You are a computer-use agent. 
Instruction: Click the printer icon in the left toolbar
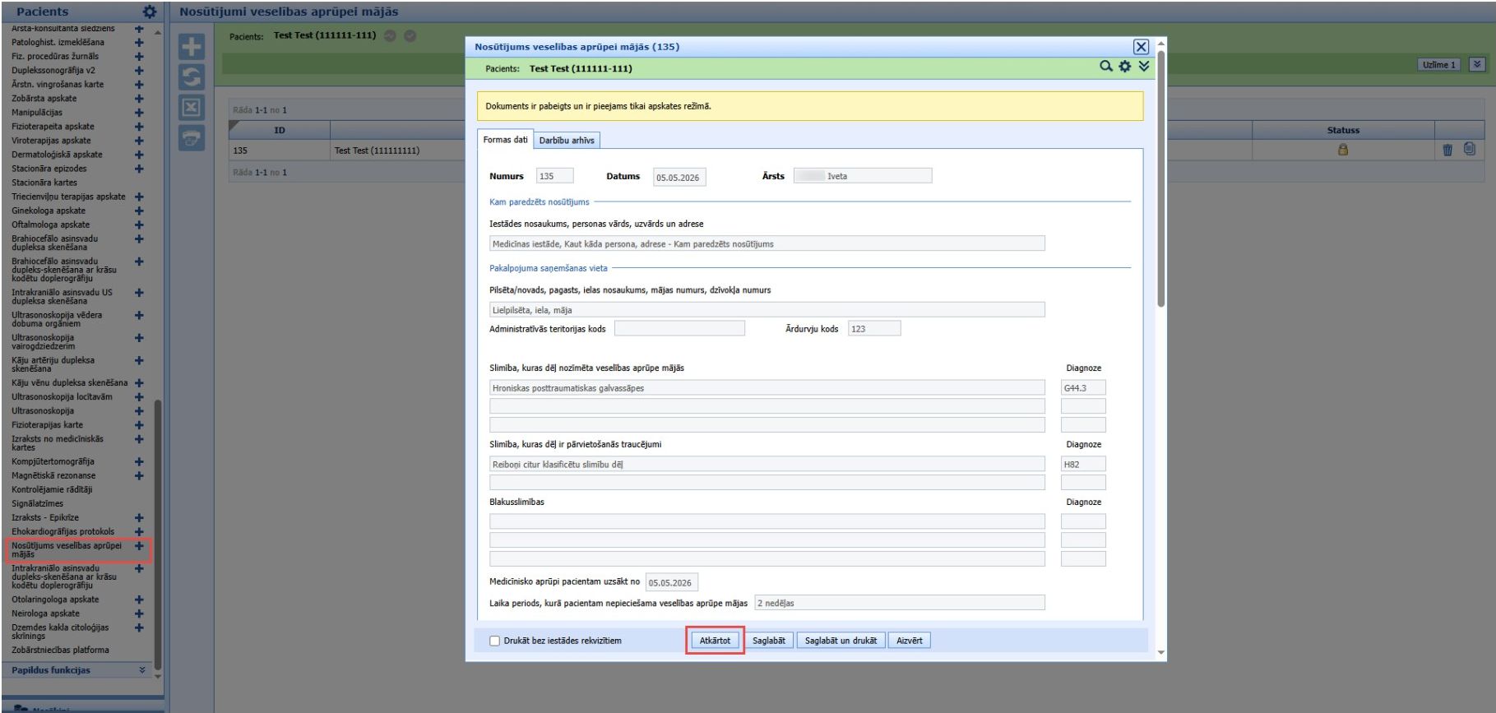192,138
